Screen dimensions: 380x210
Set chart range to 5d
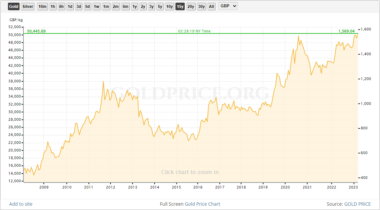(88, 7)
